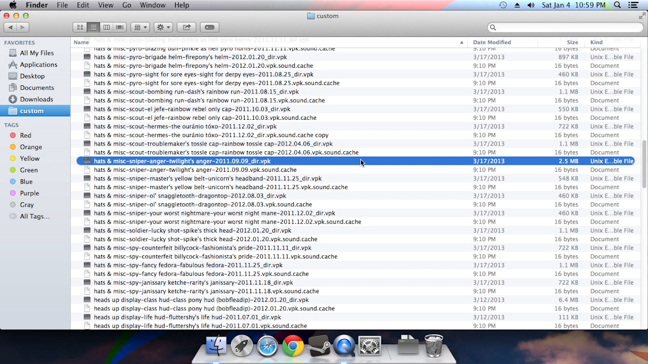Screen dimensions: 648x364
Task: Select fluttershy's life hud _dir.vpk file
Action: click(355, 317)
